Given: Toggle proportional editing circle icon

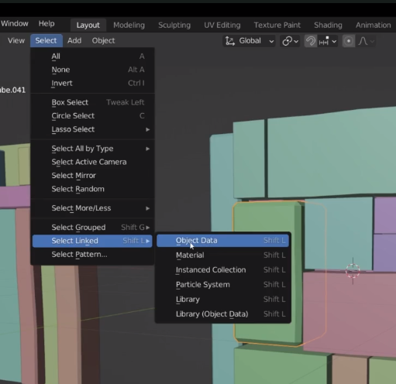Looking at the screenshot, I should pos(349,41).
